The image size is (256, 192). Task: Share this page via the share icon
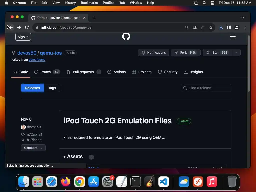(203, 27)
